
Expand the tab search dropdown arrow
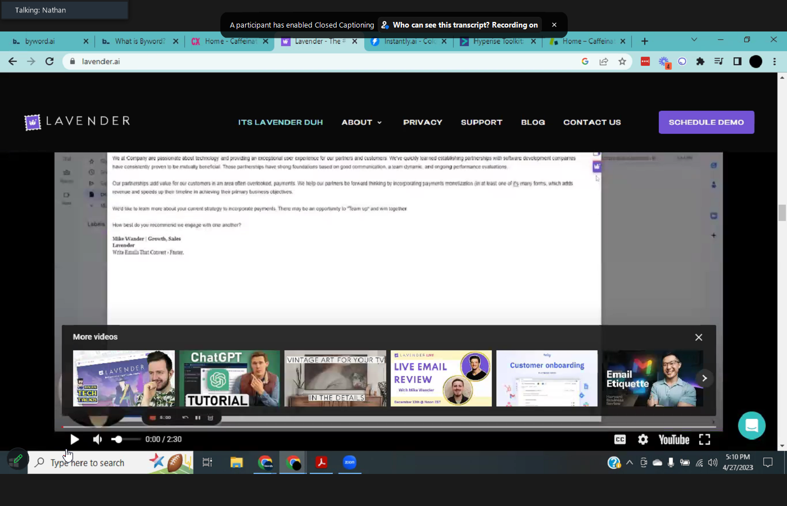[694, 40]
